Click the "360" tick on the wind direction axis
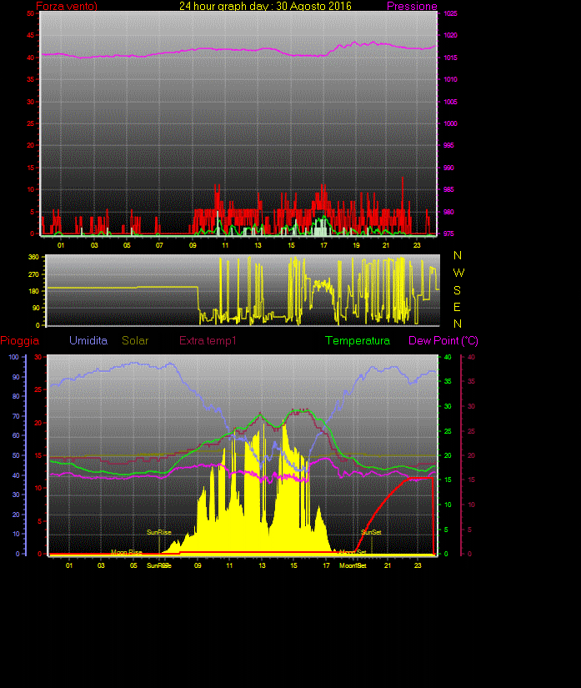This screenshot has height=688, width=581. tap(34, 257)
